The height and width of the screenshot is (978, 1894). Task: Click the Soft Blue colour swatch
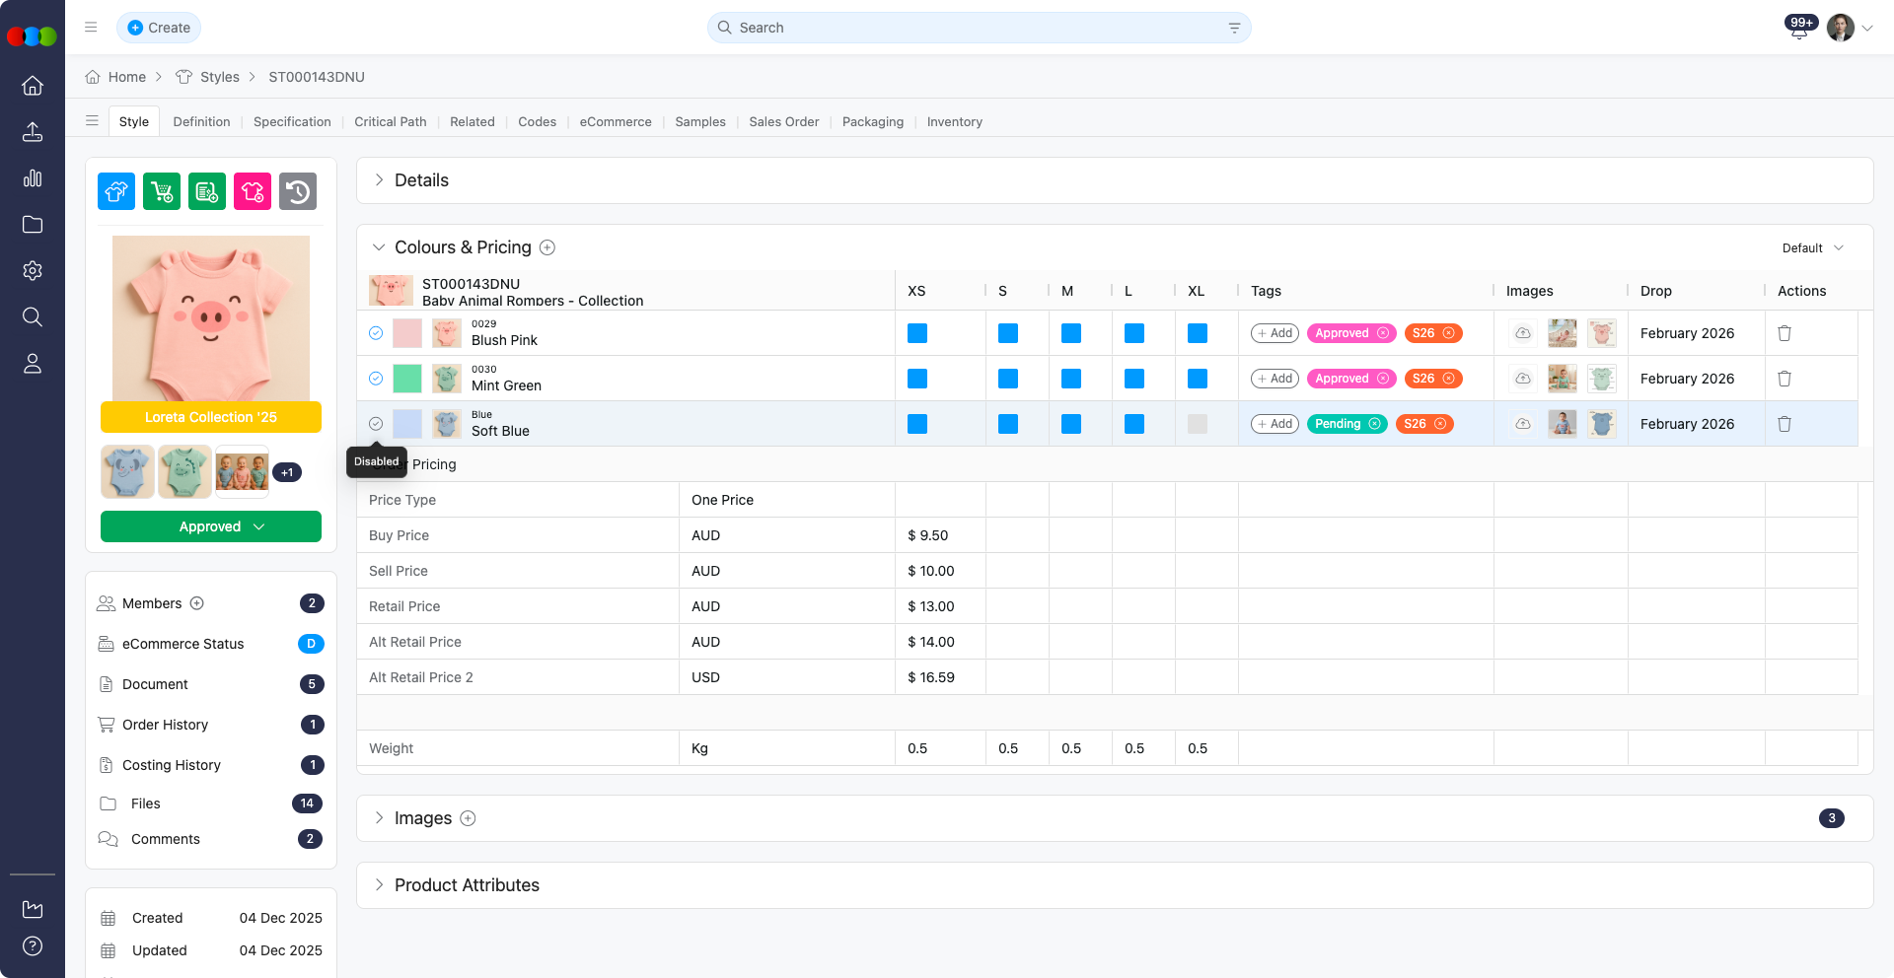pyautogui.click(x=407, y=424)
